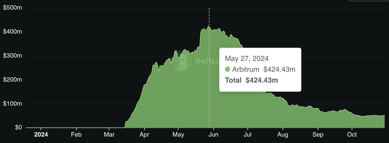Click the green Arbitrum legend dot
The height and width of the screenshot is (143, 389).
(228, 69)
